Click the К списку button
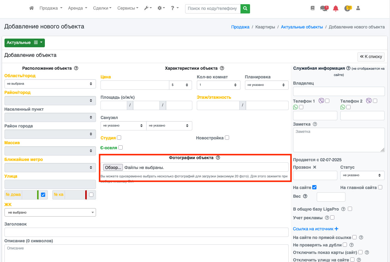This screenshot has width=390, height=262. [x=371, y=57]
